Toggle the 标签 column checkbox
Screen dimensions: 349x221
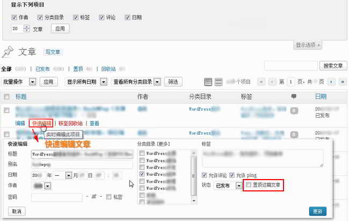click(76, 17)
